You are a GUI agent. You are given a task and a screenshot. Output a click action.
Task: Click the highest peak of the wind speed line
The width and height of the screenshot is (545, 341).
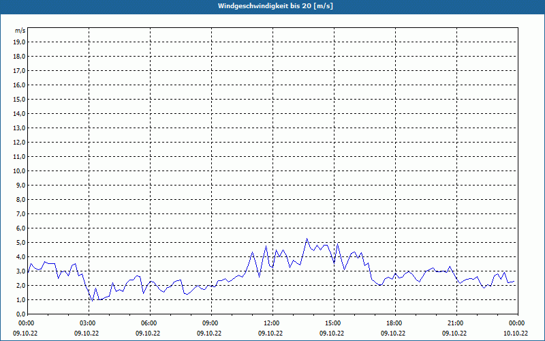coord(307,239)
